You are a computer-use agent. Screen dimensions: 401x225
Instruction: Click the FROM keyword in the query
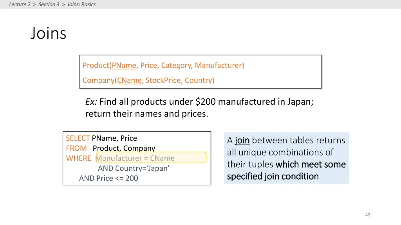pyautogui.click(x=76, y=148)
